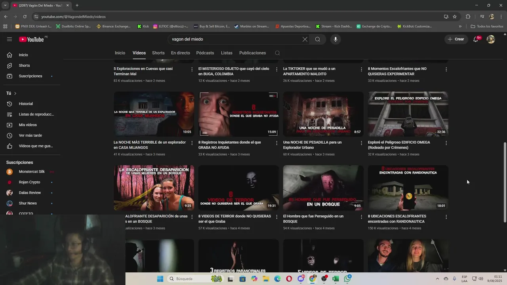Screen dimensions: 507x285
Task: Open options for 'Una NOCHE DE PESADILLA' video
Action: click(x=361, y=143)
